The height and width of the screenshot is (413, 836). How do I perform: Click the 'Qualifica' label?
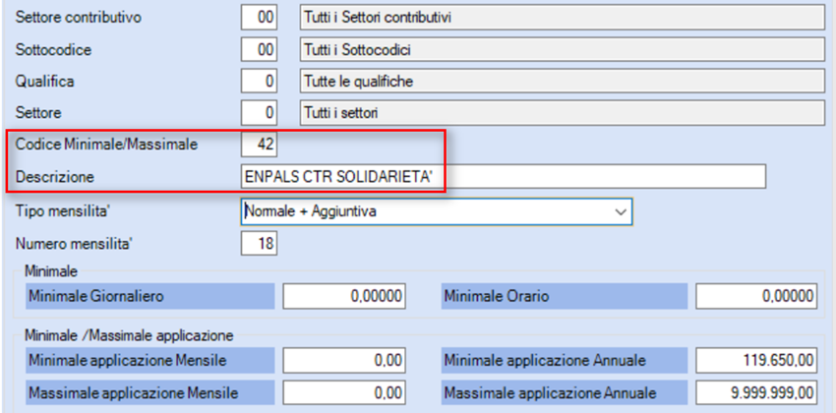click(x=45, y=82)
